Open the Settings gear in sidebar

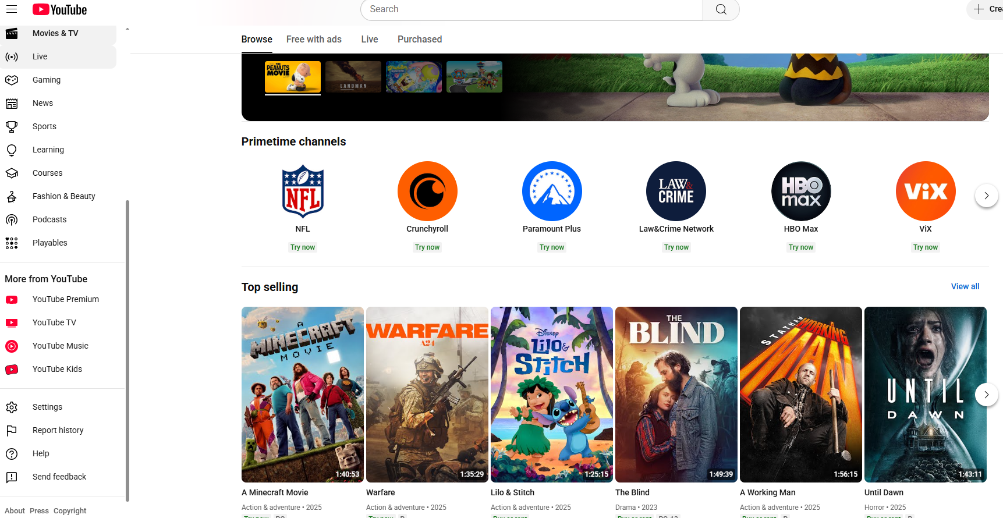(x=12, y=407)
